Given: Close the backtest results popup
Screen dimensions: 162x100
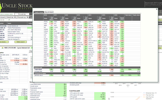Looking at the screenshot, I should [157, 9].
